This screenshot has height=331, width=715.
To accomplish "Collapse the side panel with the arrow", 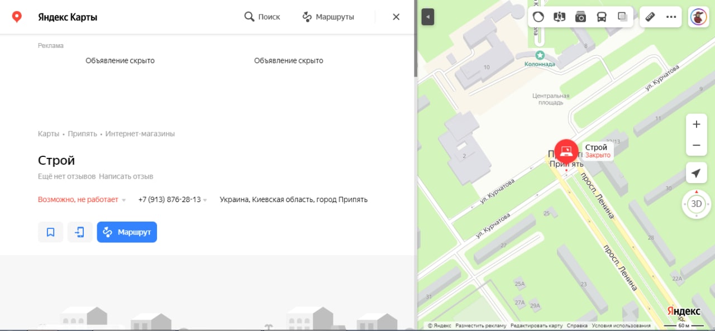I will tap(428, 17).
